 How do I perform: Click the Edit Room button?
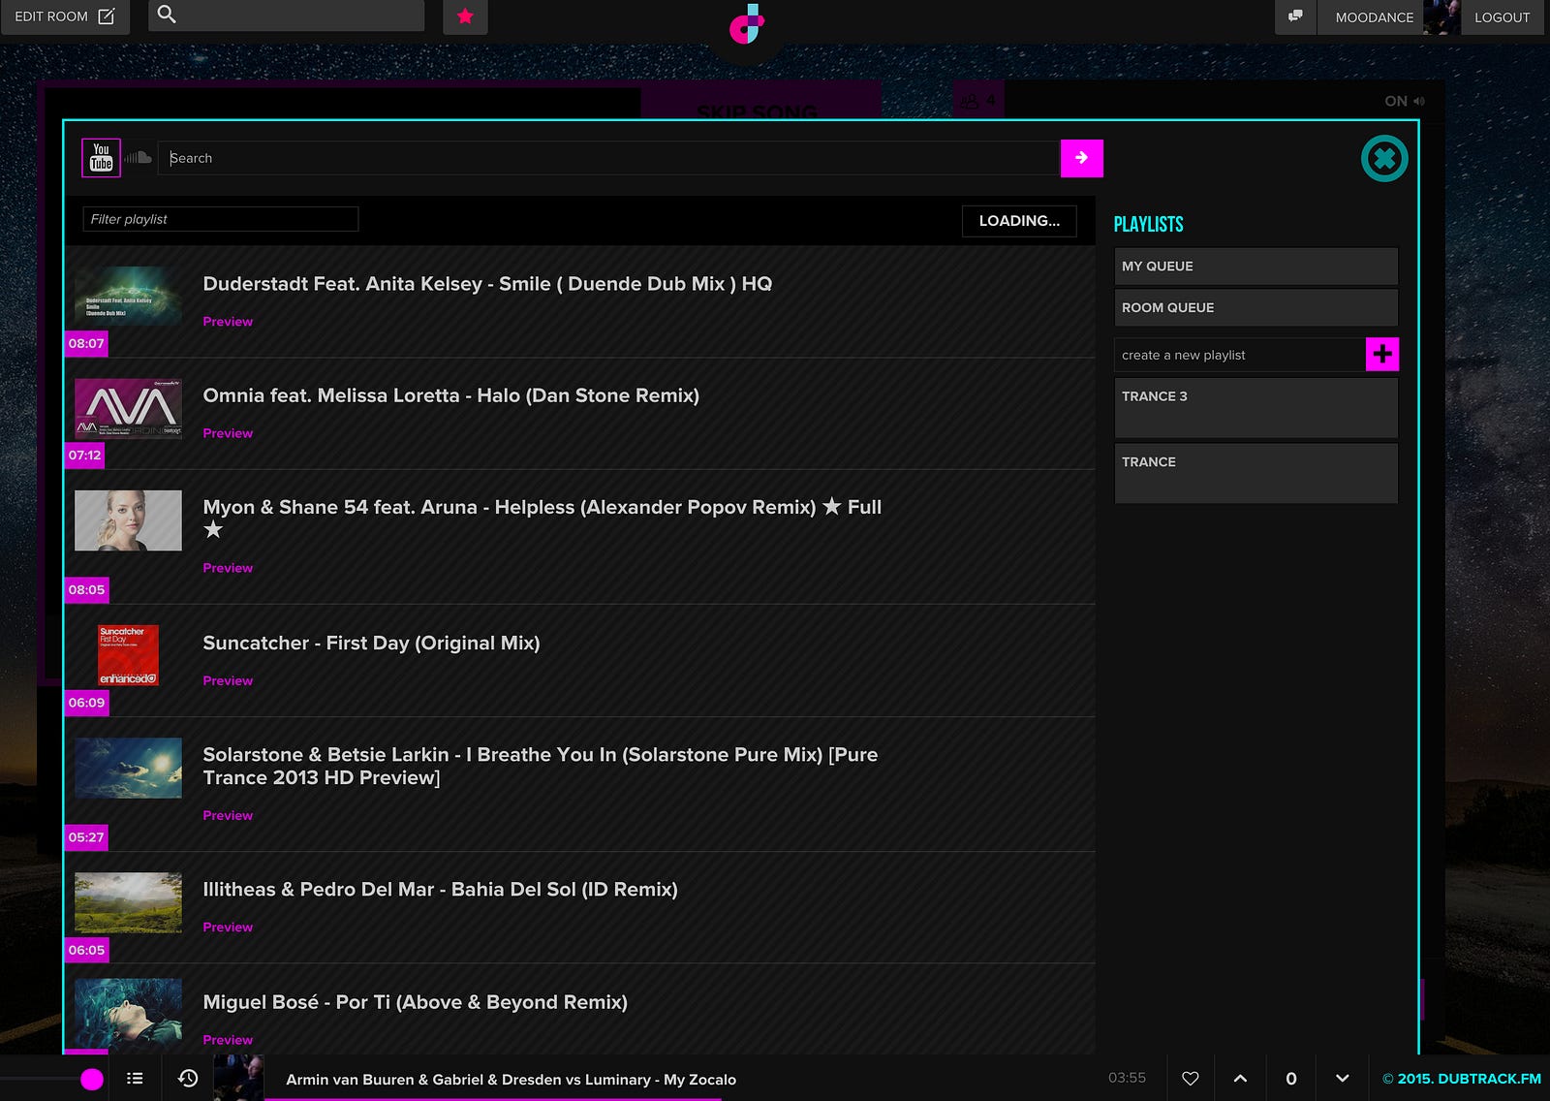(x=65, y=16)
